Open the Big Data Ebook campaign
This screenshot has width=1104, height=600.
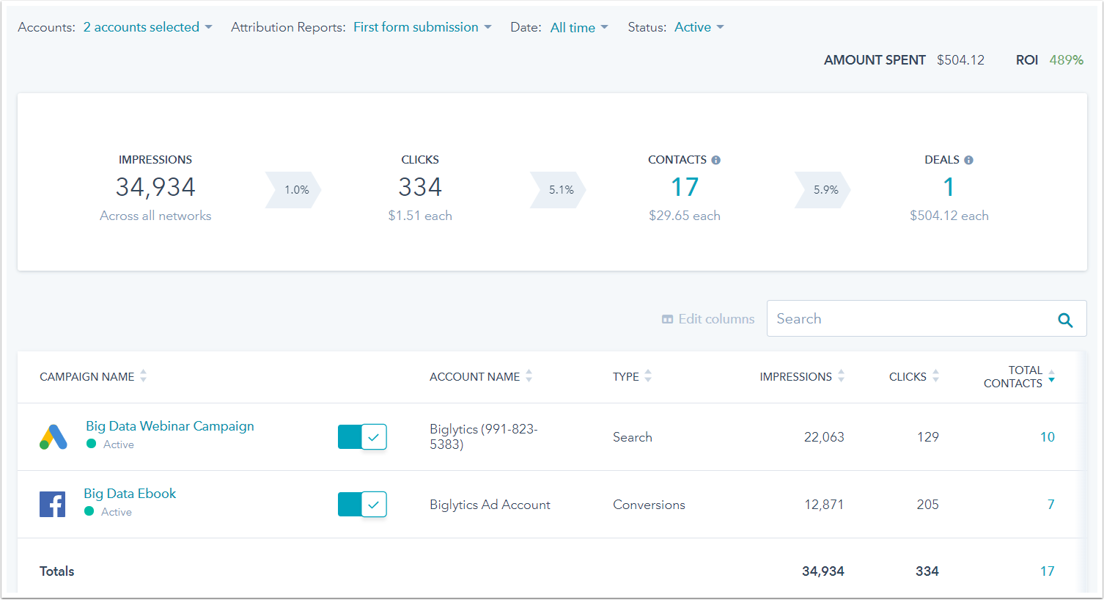130,494
